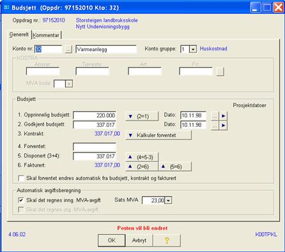Switch to the Generelt tab
285x252 pixels.
(x=19, y=34)
